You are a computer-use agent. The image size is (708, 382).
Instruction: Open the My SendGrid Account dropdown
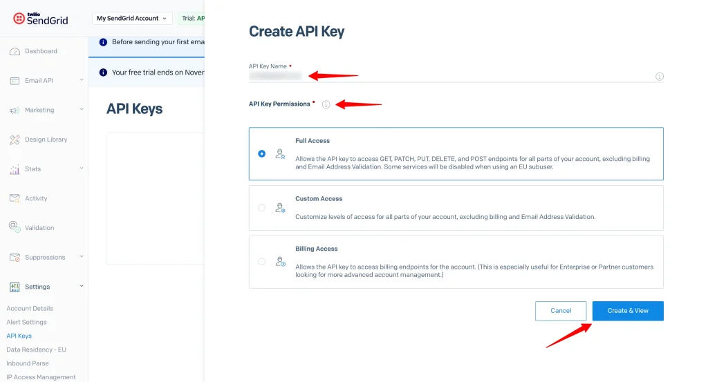131,18
